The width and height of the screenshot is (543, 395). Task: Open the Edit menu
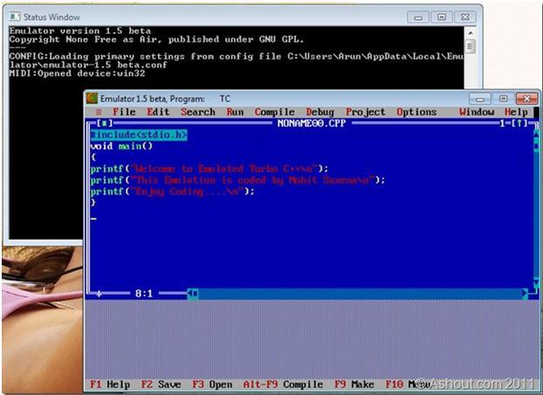pyautogui.click(x=158, y=112)
